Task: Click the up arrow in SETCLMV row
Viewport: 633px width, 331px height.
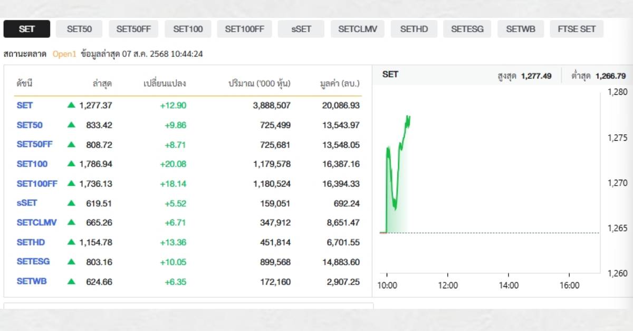Action: point(71,222)
